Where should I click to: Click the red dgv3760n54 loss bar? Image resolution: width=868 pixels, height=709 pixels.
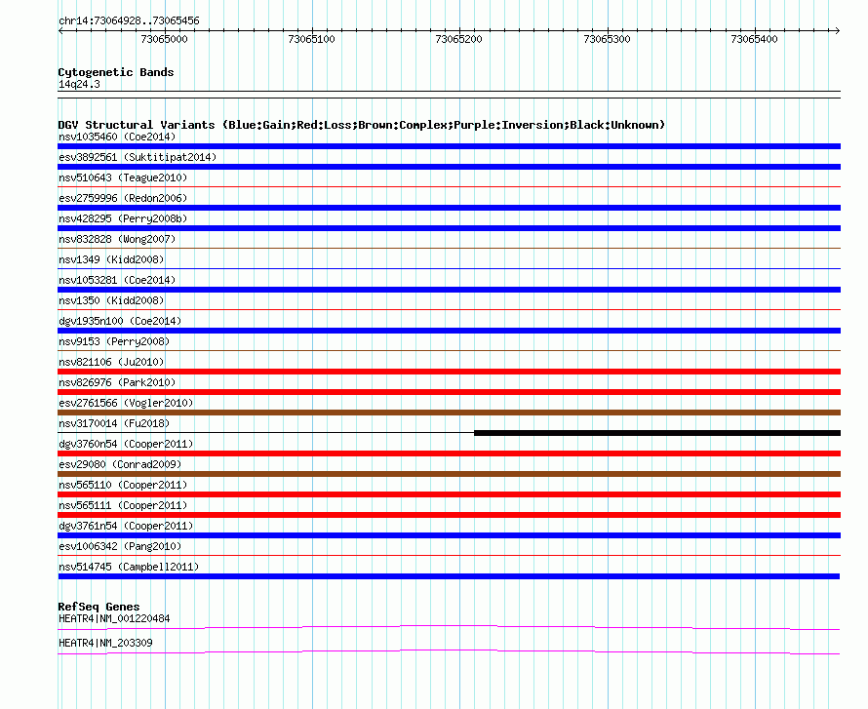[449, 453]
